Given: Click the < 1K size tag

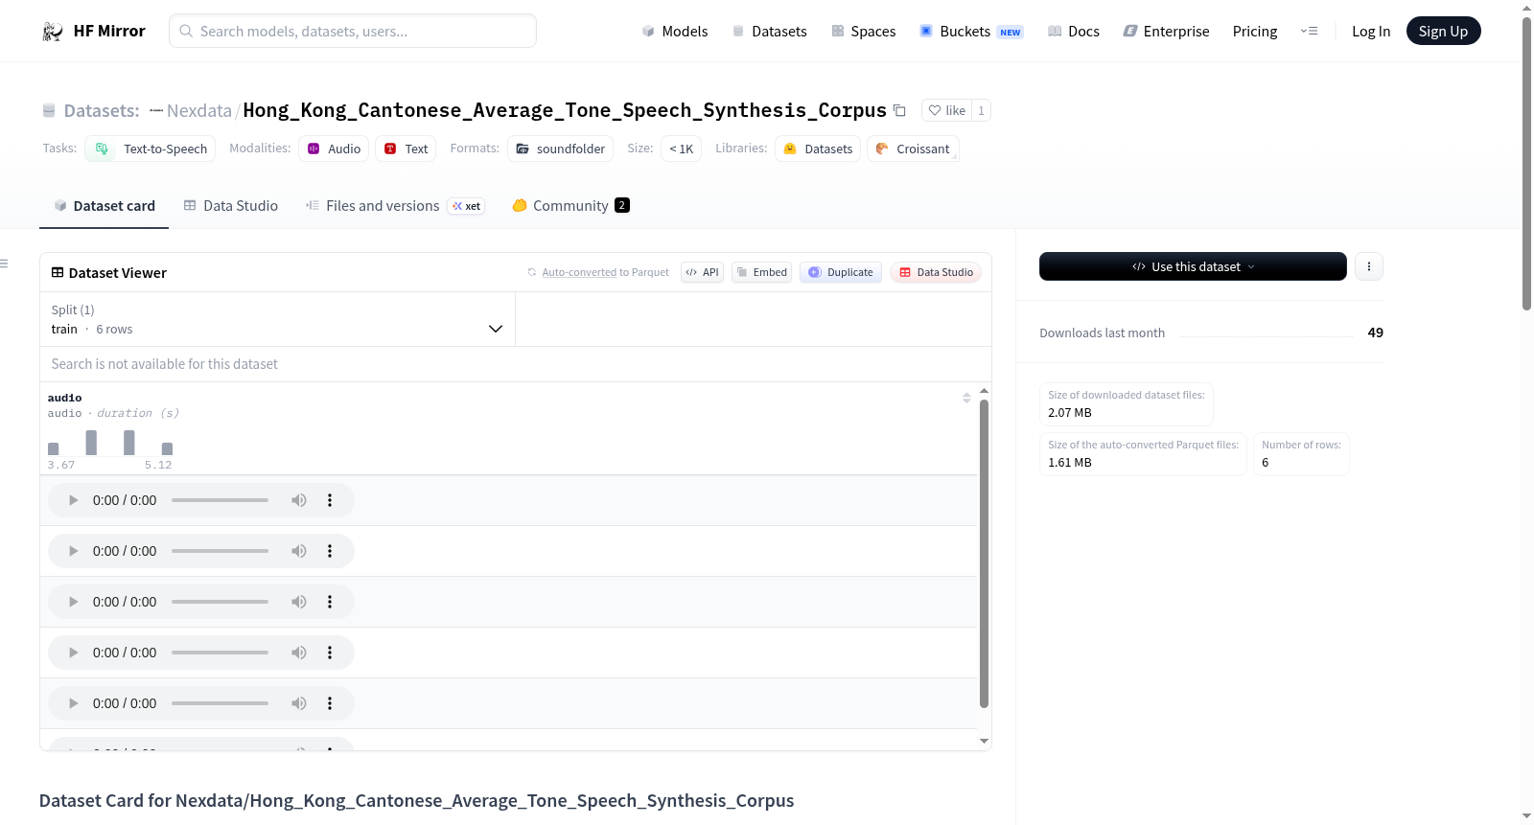Looking at the screenshot, I should click(x=681, y=149).
